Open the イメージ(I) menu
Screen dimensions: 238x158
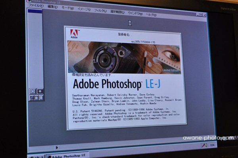(84, 9)
